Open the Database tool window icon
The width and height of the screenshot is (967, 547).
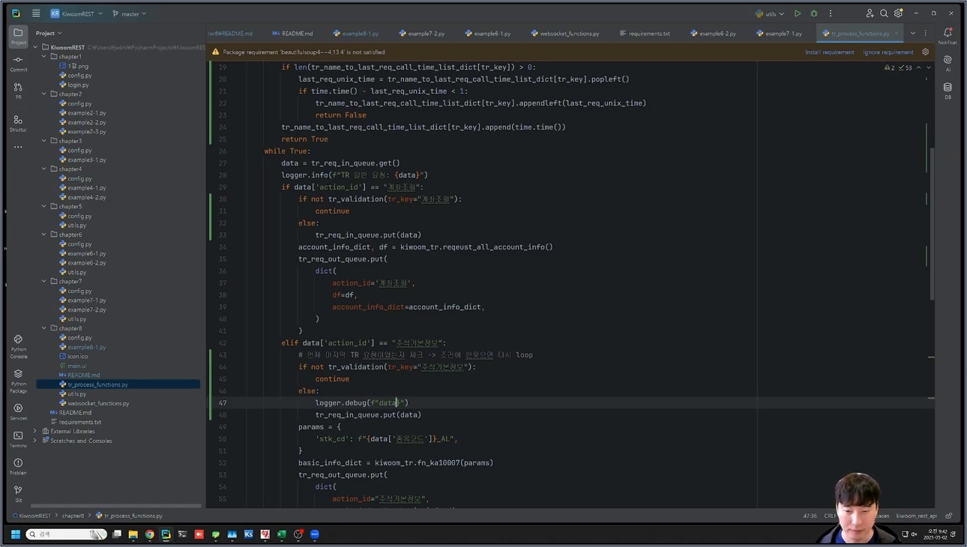[948, 91]
